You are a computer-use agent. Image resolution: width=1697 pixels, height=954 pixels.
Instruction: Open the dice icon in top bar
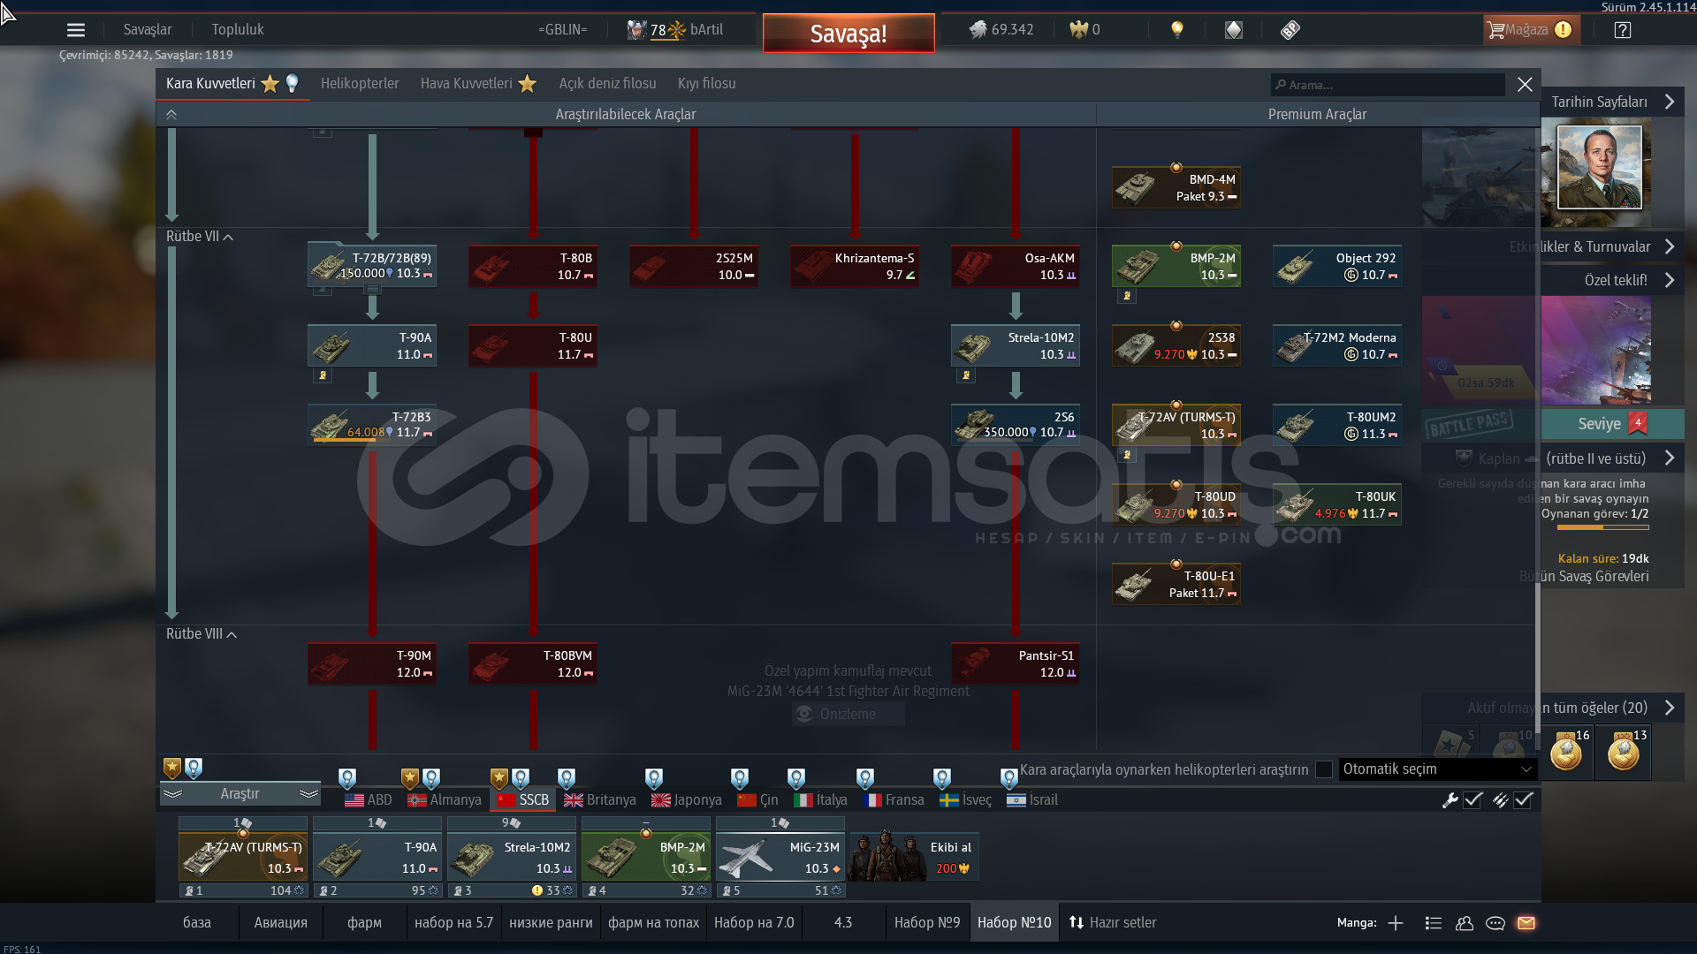point(1234,30)
